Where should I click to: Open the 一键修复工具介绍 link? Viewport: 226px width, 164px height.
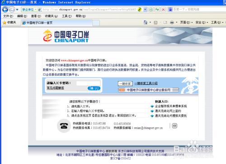coord(146,83)
